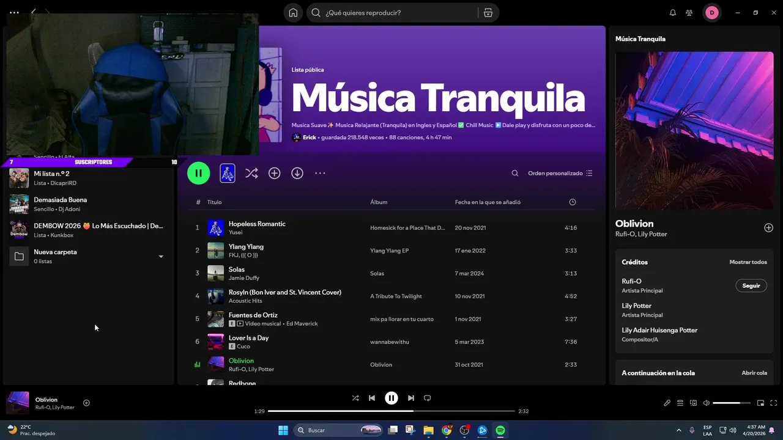Screen dimensions: 783x440
Task: Open the large Oblivion cover art in right panel
Action: tap(694, 130)
